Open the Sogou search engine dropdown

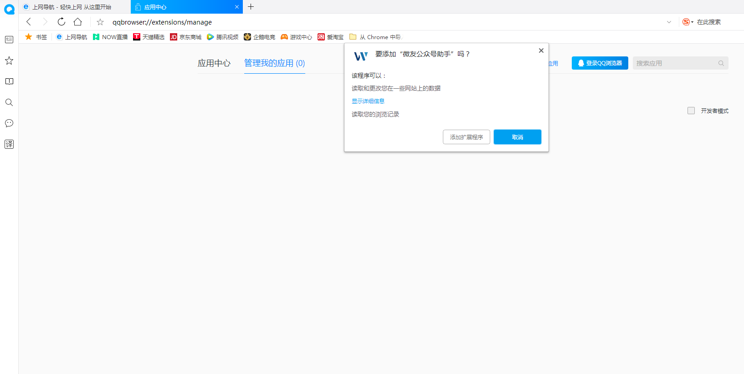pos(688,22)
